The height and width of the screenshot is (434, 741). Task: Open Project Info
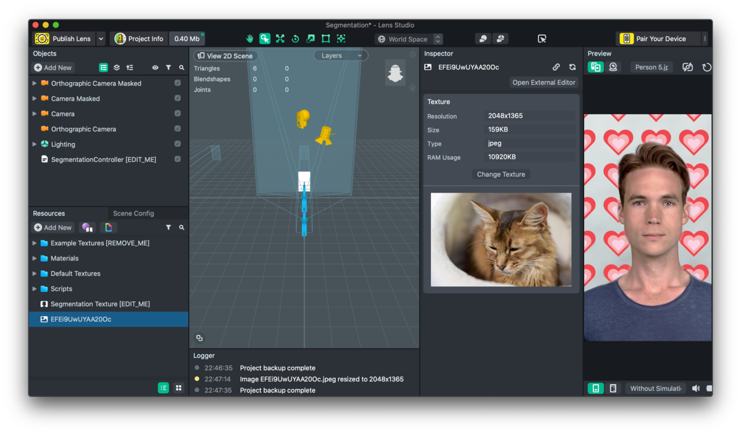[x=139, y=39]
